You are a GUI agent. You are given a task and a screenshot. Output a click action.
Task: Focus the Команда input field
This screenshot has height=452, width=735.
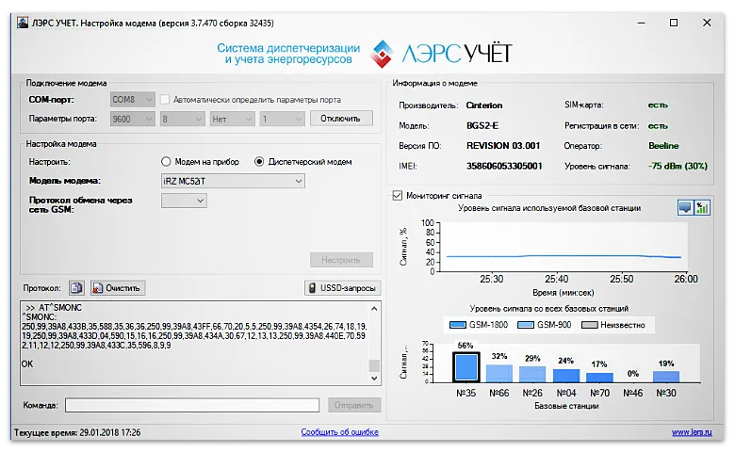[192, 405]
